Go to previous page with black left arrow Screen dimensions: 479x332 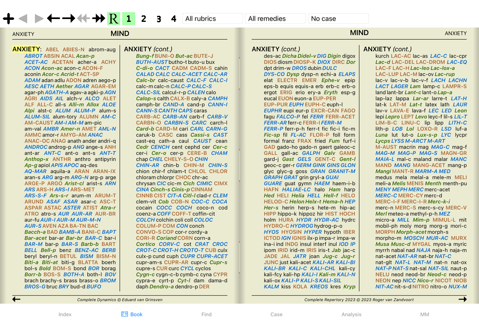point(54,19)
